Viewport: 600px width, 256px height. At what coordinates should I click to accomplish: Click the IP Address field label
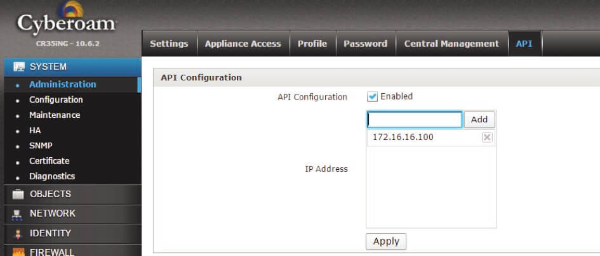[x=326, y=169]
